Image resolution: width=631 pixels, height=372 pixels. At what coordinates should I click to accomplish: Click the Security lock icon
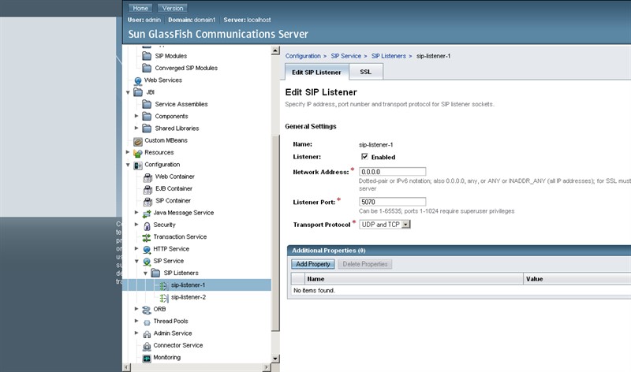pos(147,225)
